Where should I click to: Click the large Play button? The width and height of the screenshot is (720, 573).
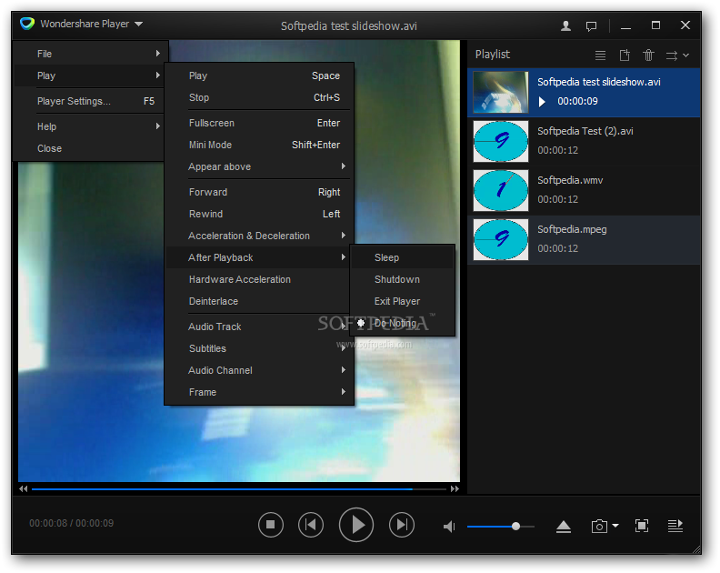pyautogui.click(x=356, y=524)
